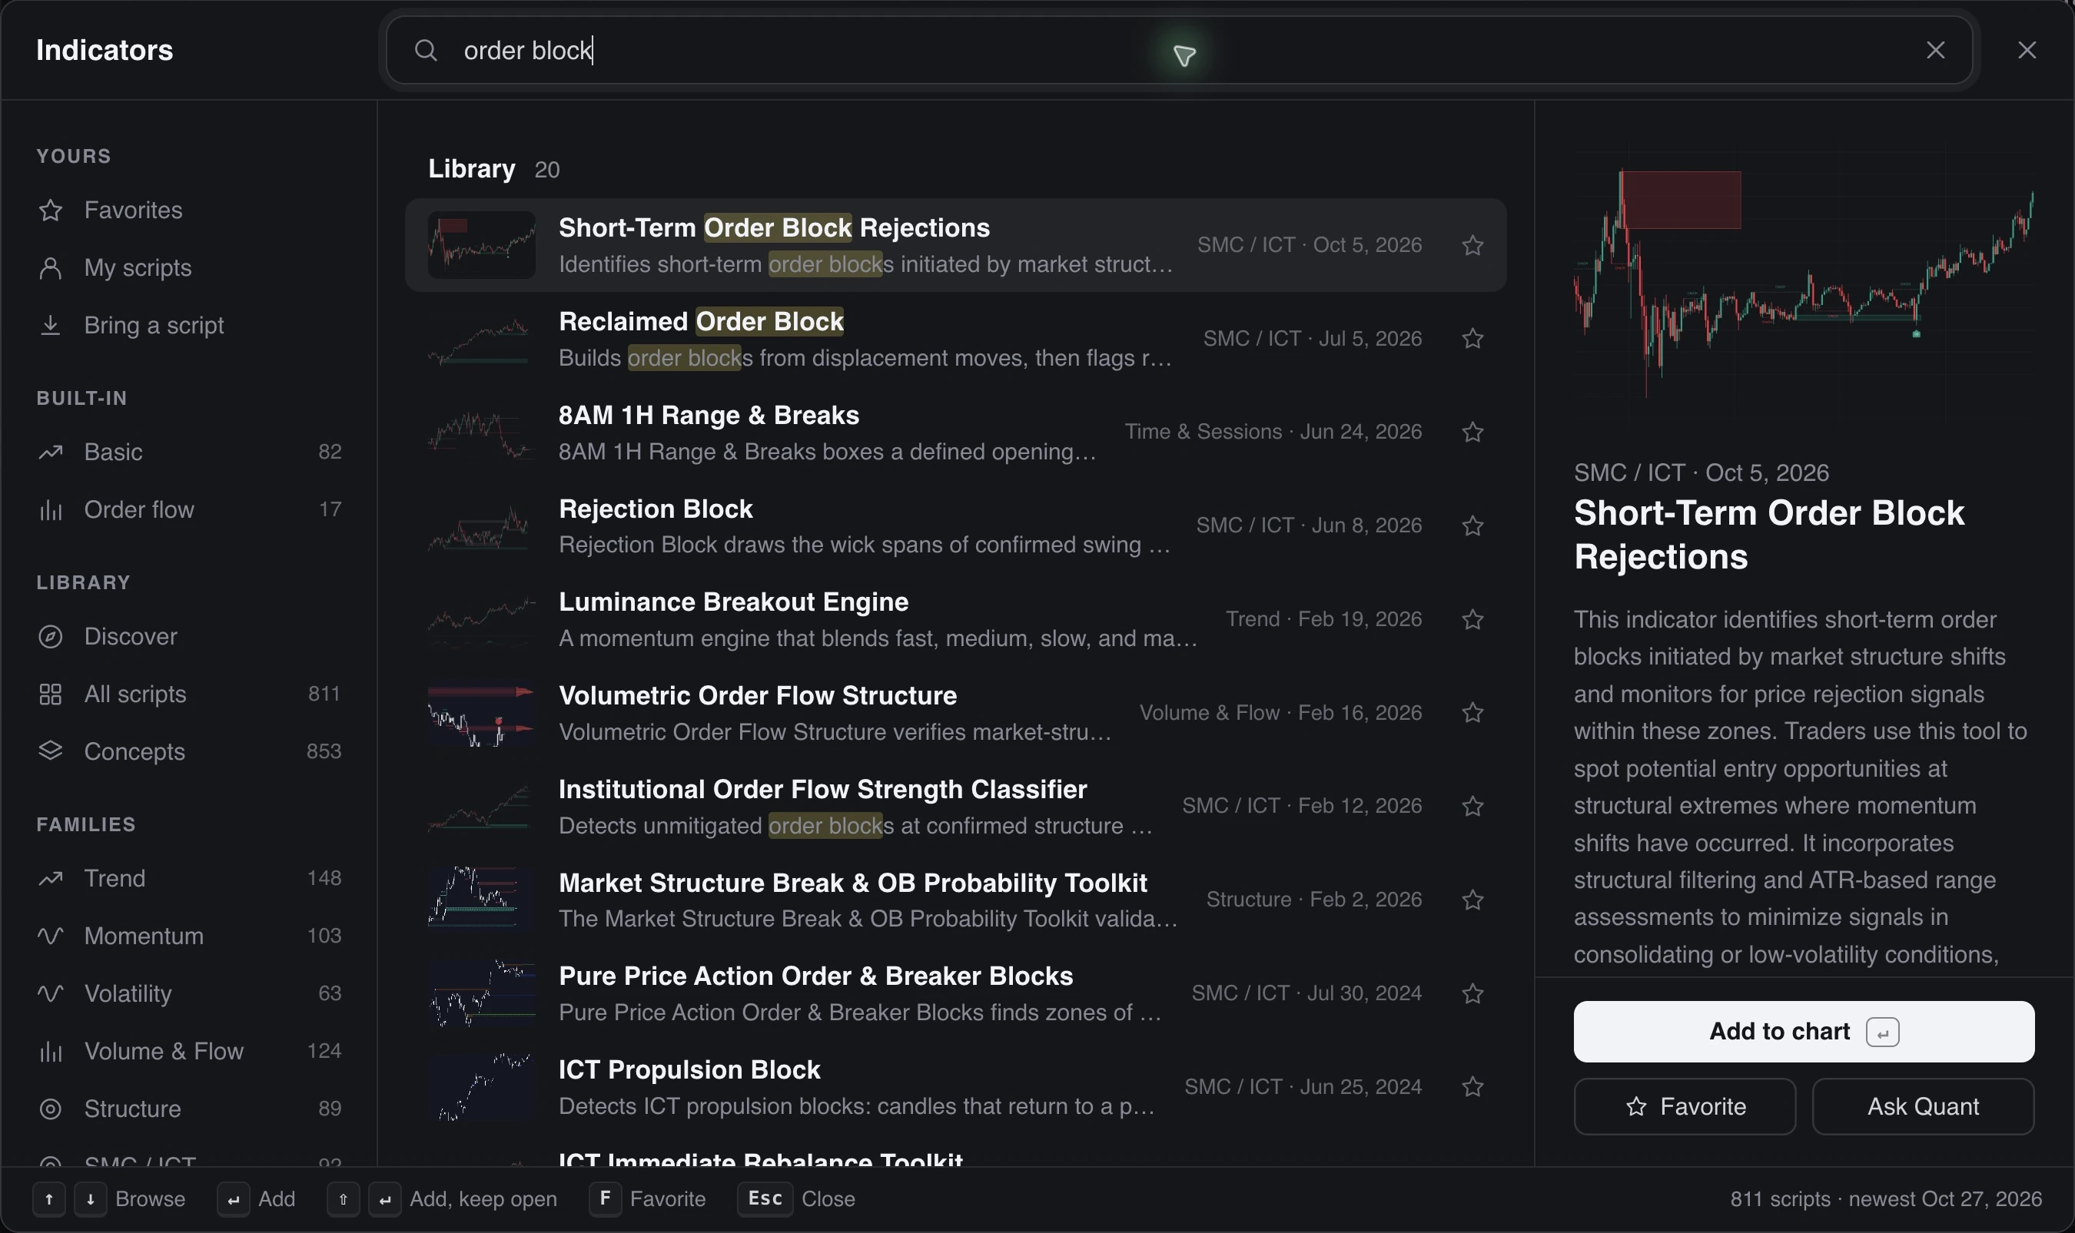Viewport: 2075px width, 1233px height.
Task: Click ICT Propulsion Block thumbnail
Action: click(x=481, y=1087)
